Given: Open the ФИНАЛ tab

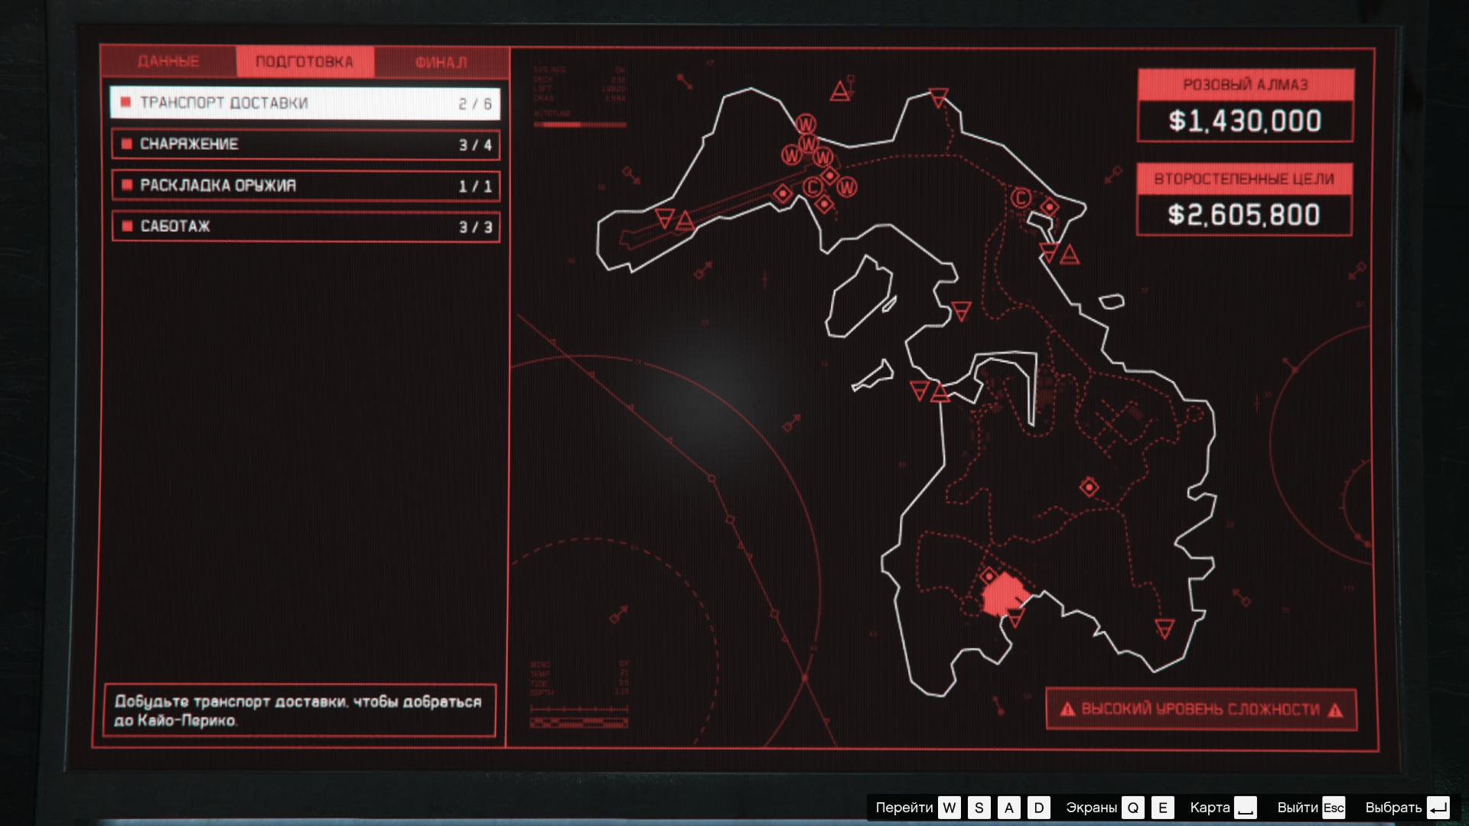Looking at the screenshot, I should click(441, 62).
